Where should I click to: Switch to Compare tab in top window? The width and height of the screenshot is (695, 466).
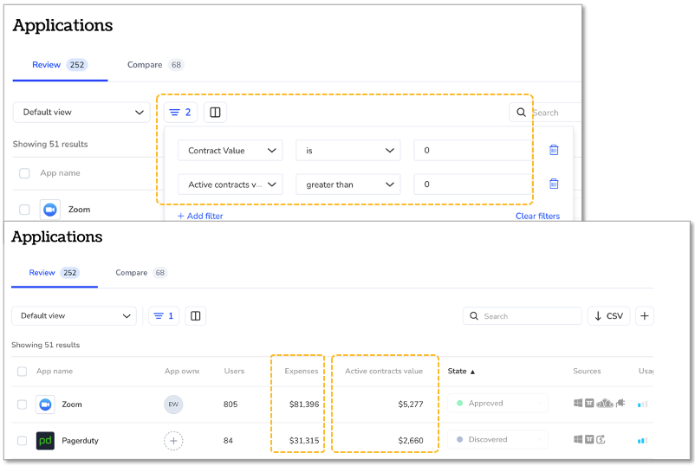pyautogui.click(x=155, y=65)
